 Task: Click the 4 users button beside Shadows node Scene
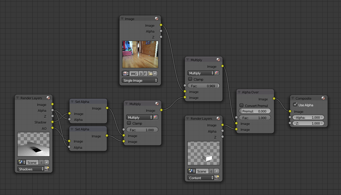tap(41, 162)
